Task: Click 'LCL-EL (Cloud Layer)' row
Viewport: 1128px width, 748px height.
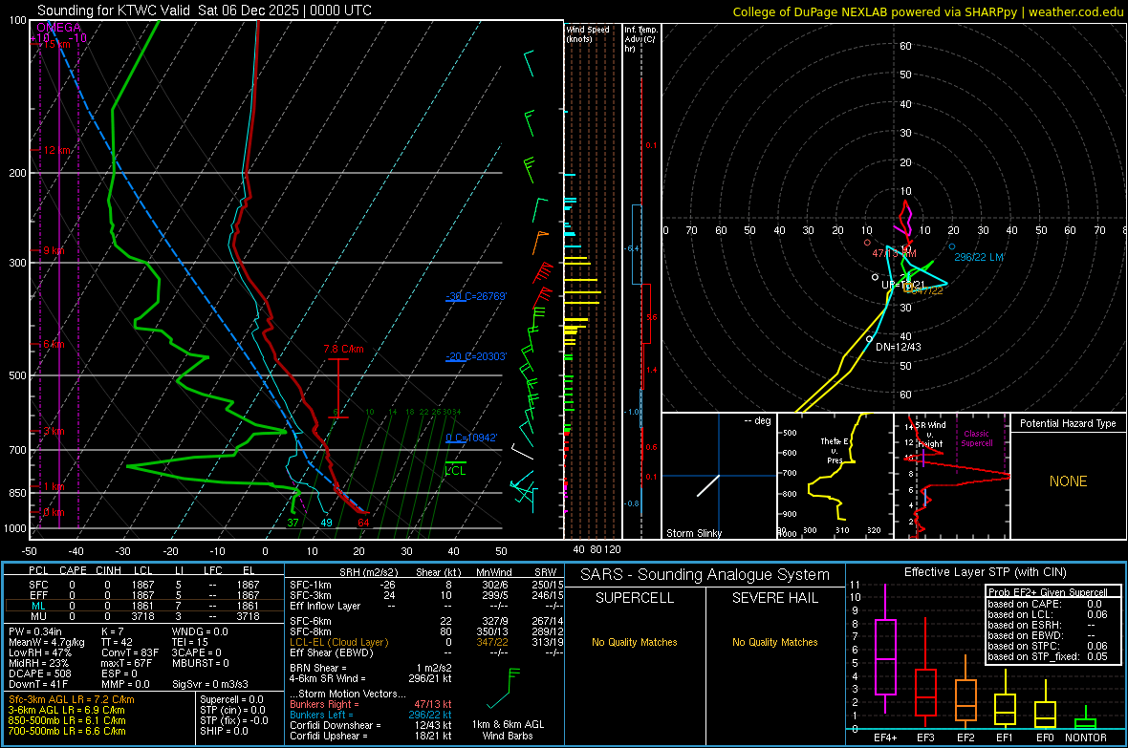Action: pyautogui.click(x=426, y=642)
